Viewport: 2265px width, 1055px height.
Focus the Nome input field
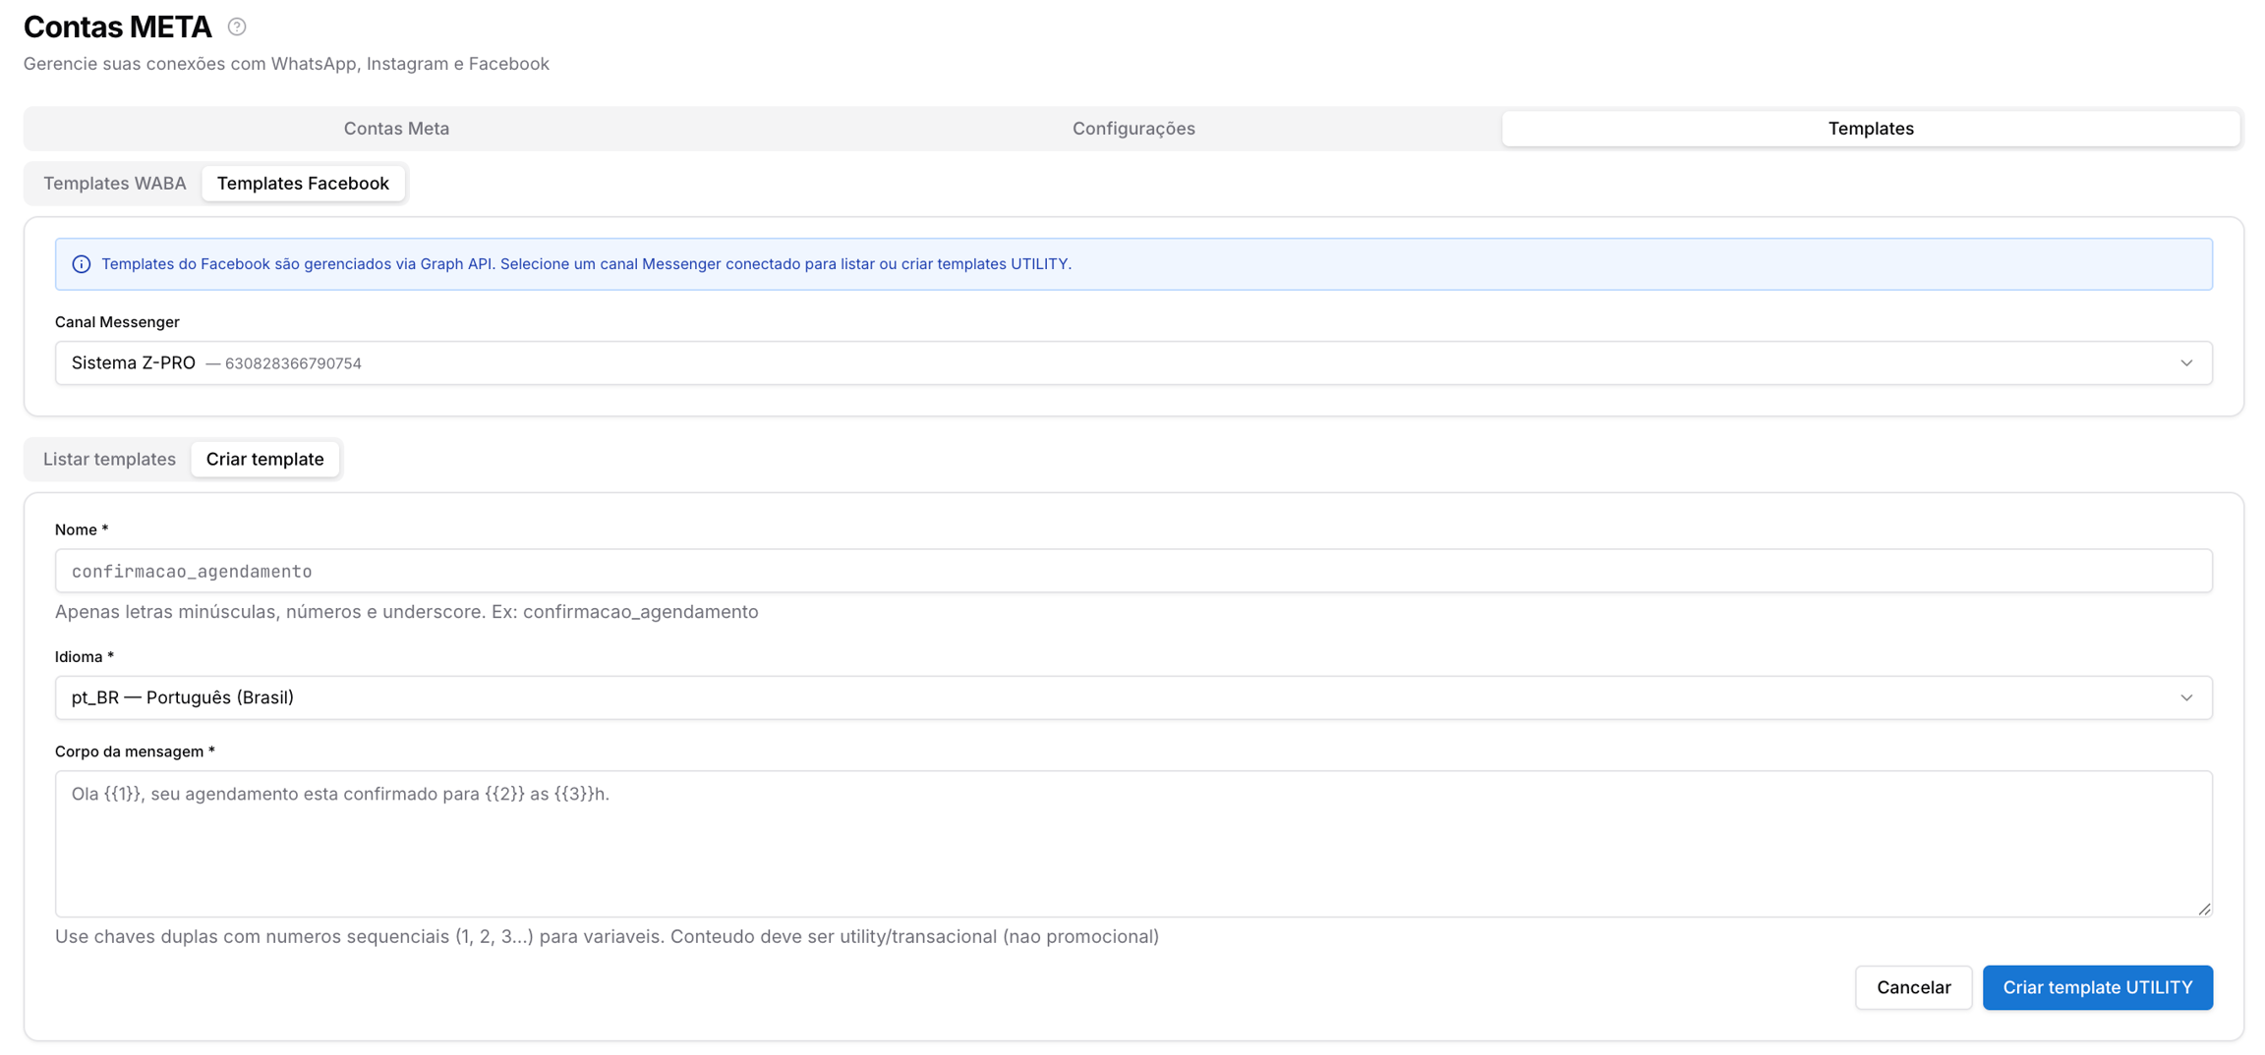(x=1133, y=571)
